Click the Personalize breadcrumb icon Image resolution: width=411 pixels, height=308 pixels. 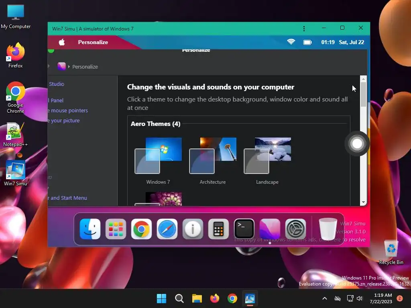[x=61, y=66]
